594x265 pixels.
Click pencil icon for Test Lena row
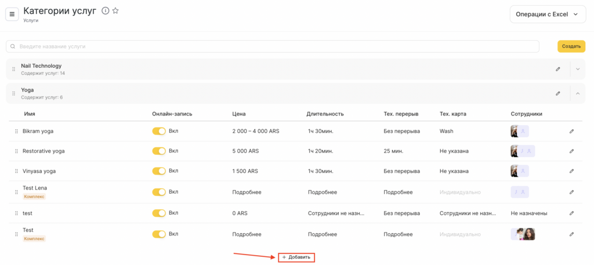pyautogui.click(x=571, y=192)
